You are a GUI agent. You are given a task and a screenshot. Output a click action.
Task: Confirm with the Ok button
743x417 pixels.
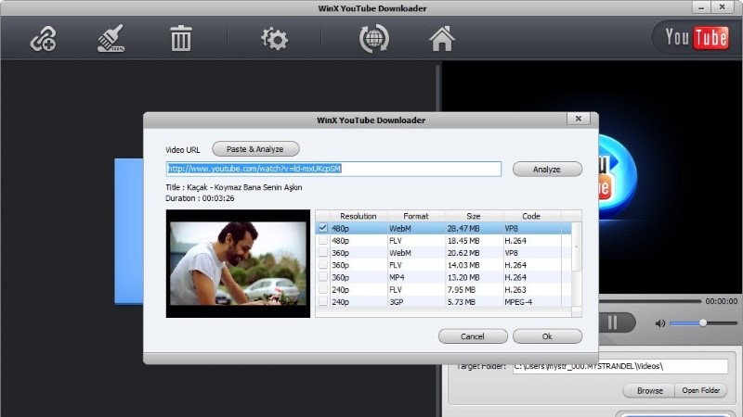547,336
